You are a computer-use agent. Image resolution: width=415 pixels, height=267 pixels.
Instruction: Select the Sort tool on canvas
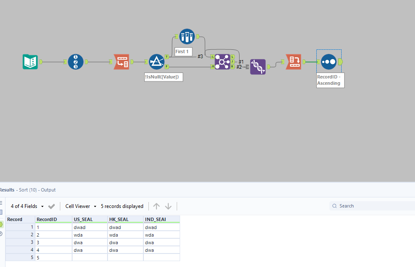click(x=329, y=62)
